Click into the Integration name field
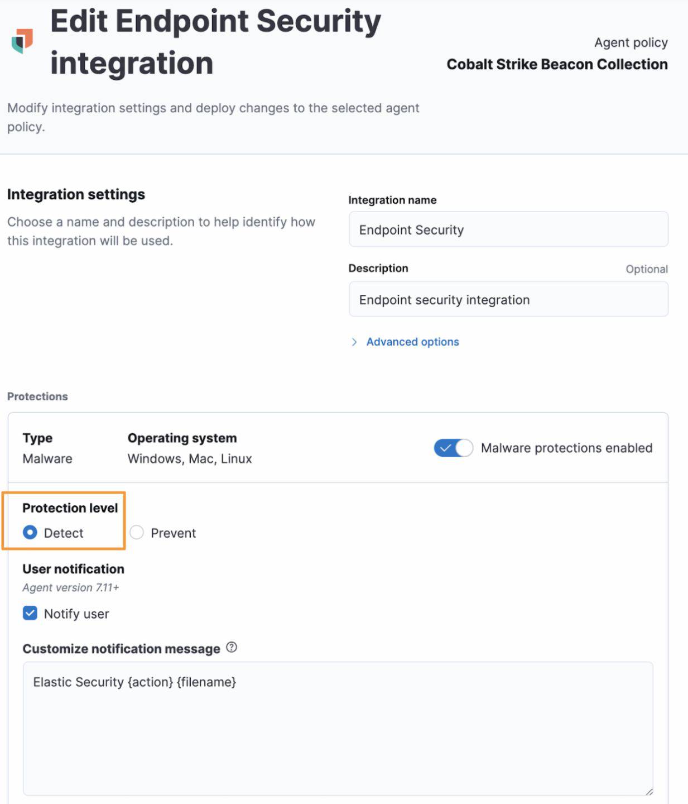This screenshot has height=804, width=688. tap(508, 229)
